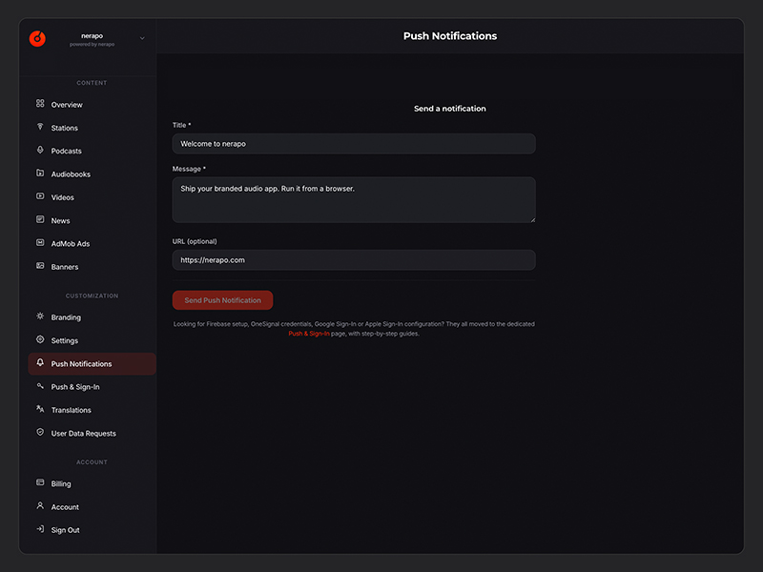Viewport: 763px width, 572px height.
Task: Click the Settings gear icon
Action: click(40, 339)
